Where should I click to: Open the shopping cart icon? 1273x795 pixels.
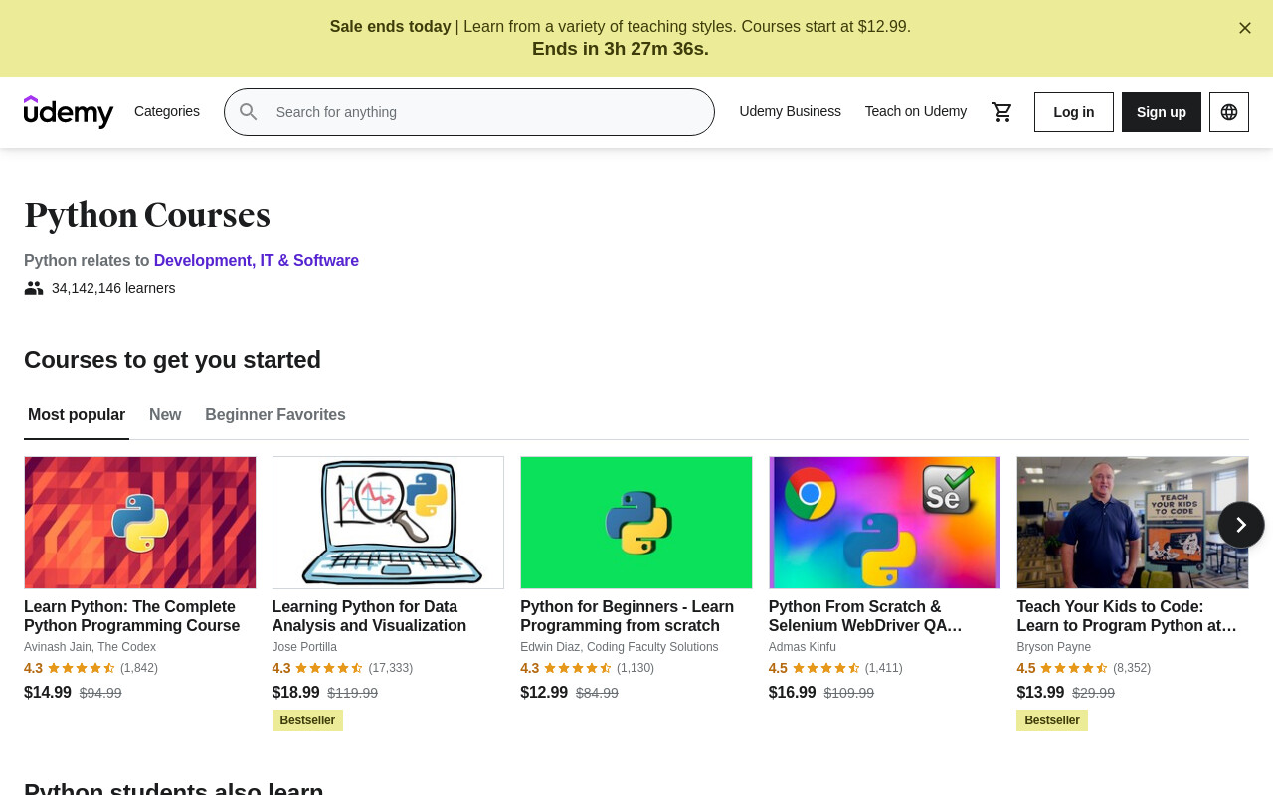pyautogui.click(x=1001, y=112)
